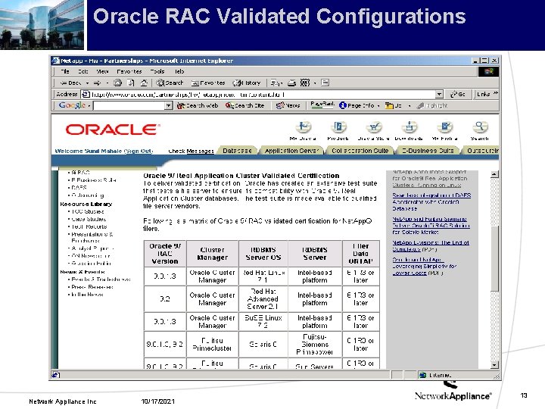The height and width of the screenshot is (409, 545).
Task: Open the Back button history dropdown arrow
Action: (x=87, y=83)
